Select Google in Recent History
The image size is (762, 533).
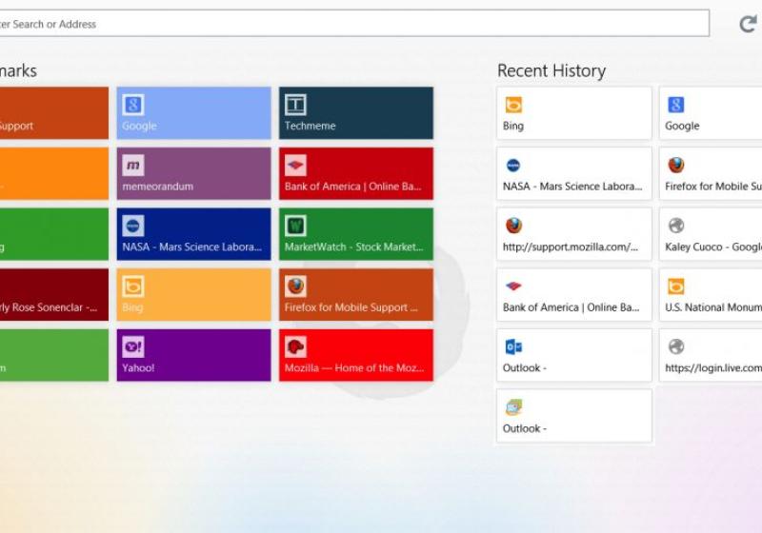[711, 113]
